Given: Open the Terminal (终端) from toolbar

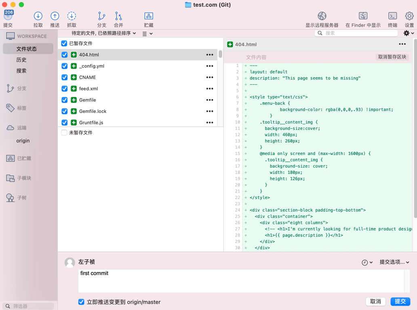Looking at the screenshot, I should (x=392, y=16).
